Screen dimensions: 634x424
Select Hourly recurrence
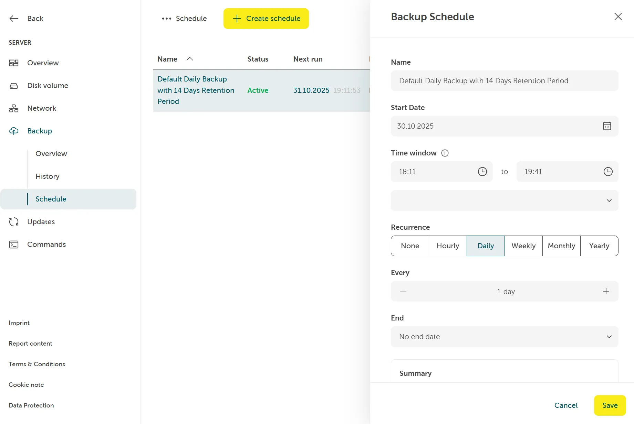(x=447, y=246)
